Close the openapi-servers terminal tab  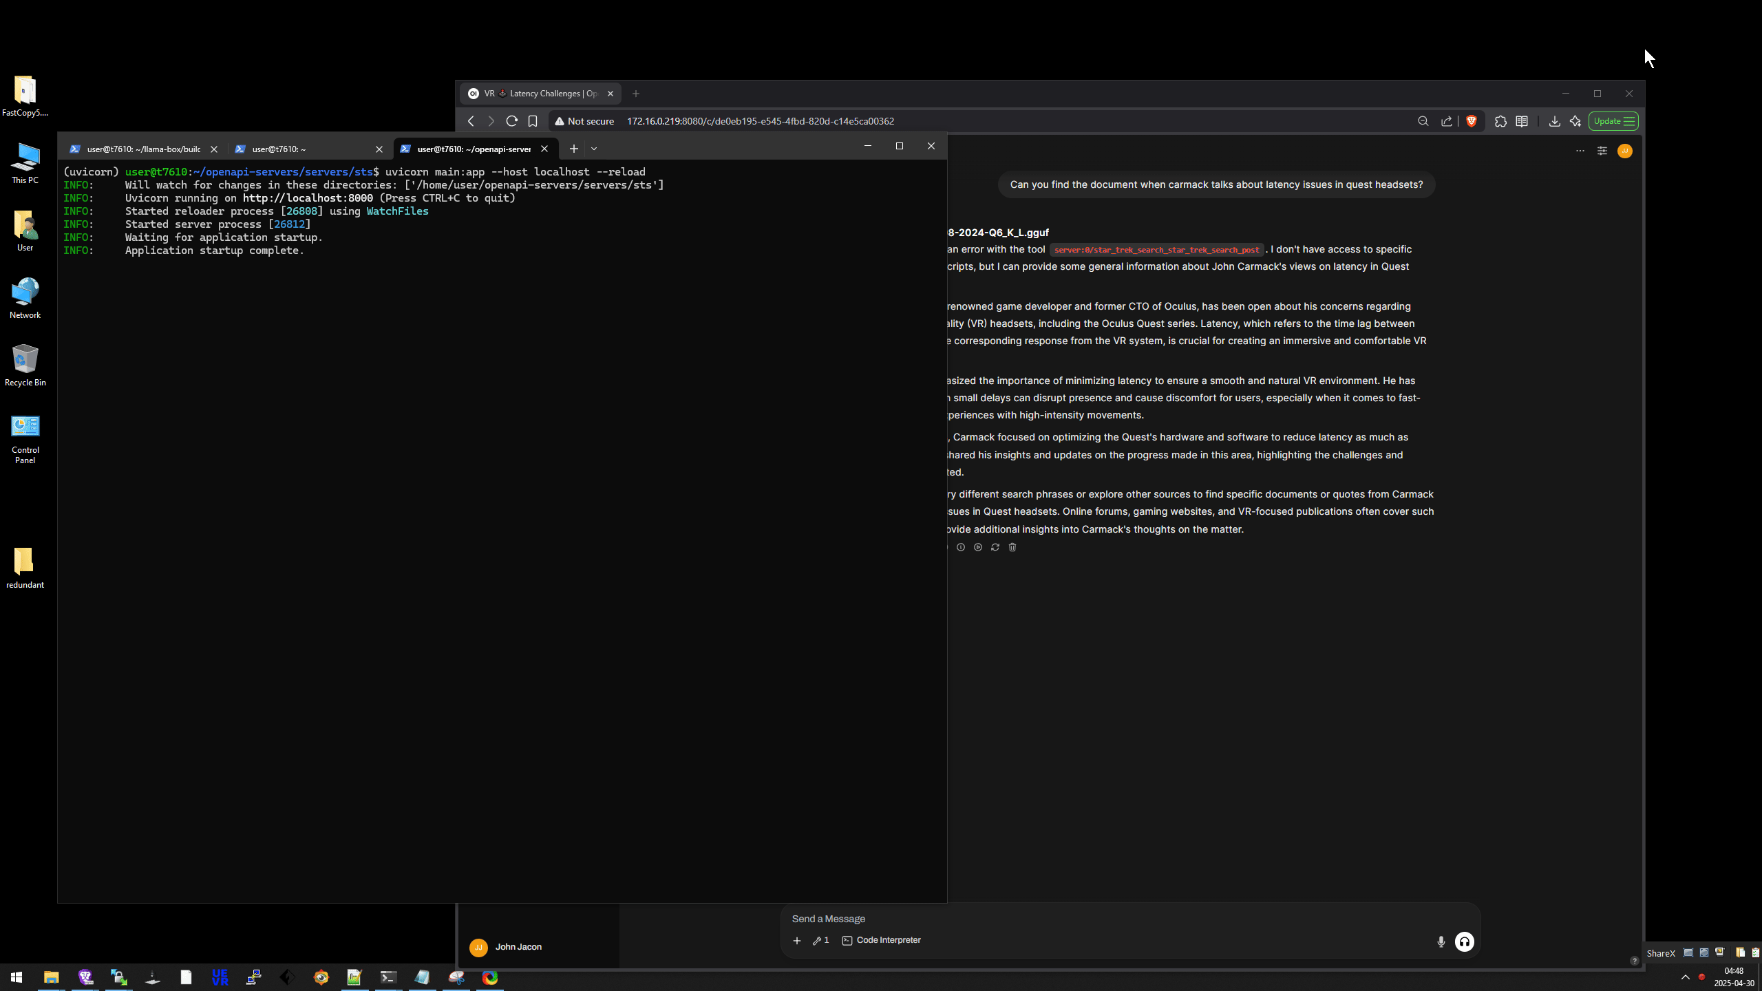[544, 149]
